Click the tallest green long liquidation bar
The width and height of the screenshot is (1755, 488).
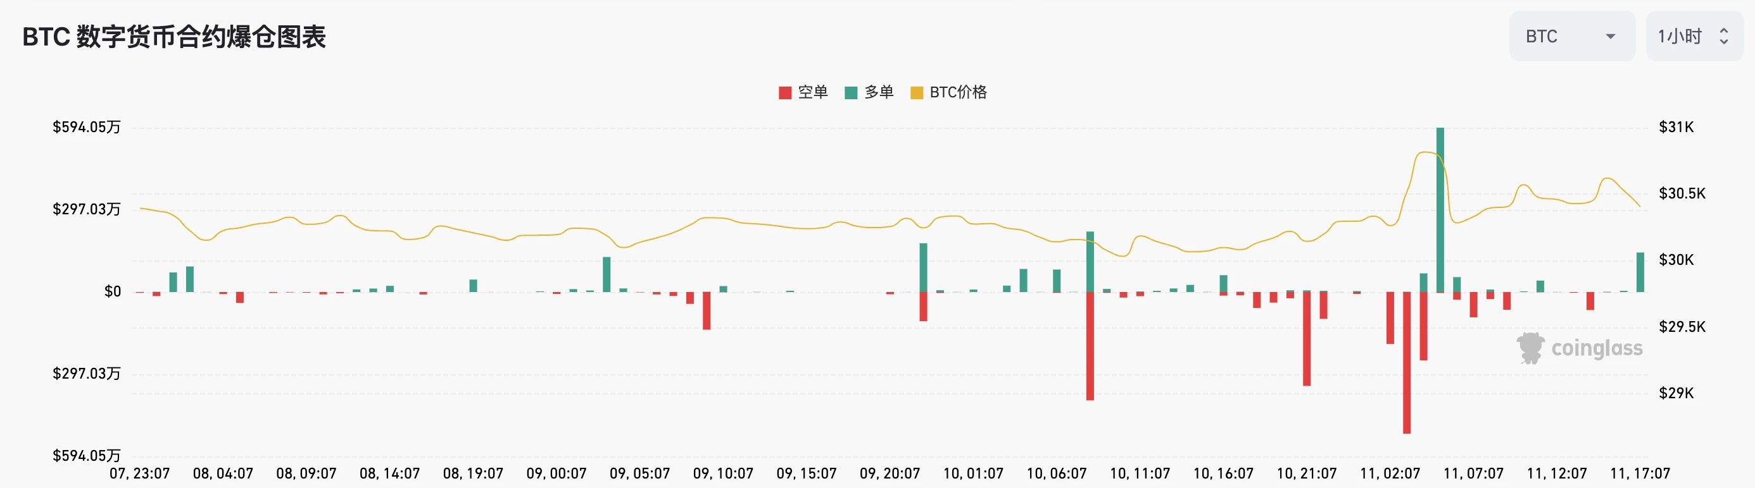pyautogui.click(x=1440, y=210)
